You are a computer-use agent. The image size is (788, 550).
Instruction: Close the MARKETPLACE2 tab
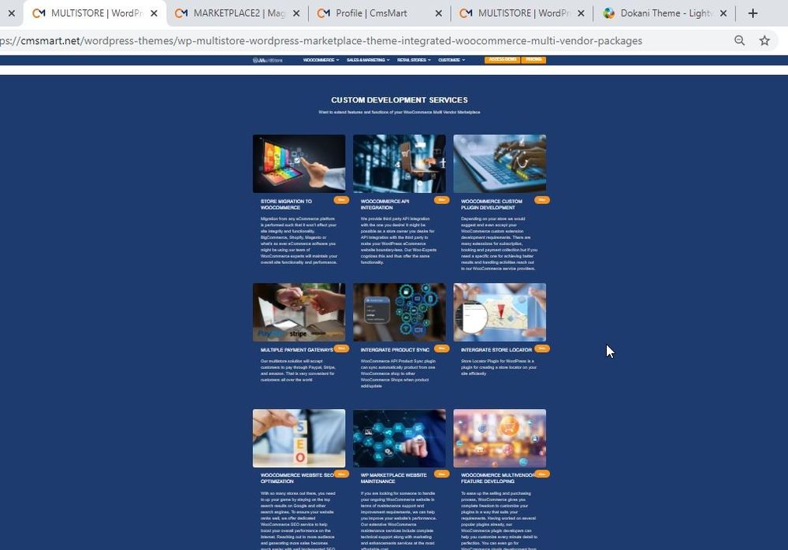pos(296,13)
